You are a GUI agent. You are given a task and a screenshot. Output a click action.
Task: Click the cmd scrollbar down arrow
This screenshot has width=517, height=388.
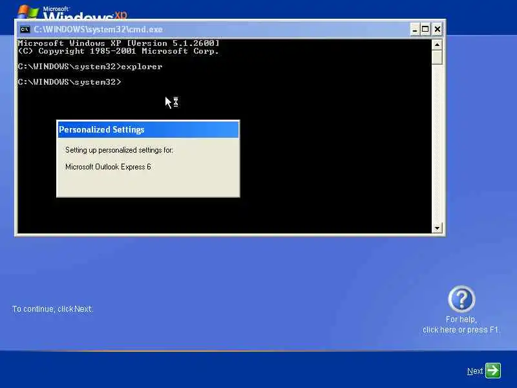pyautogui.click(x=437, y=228)
